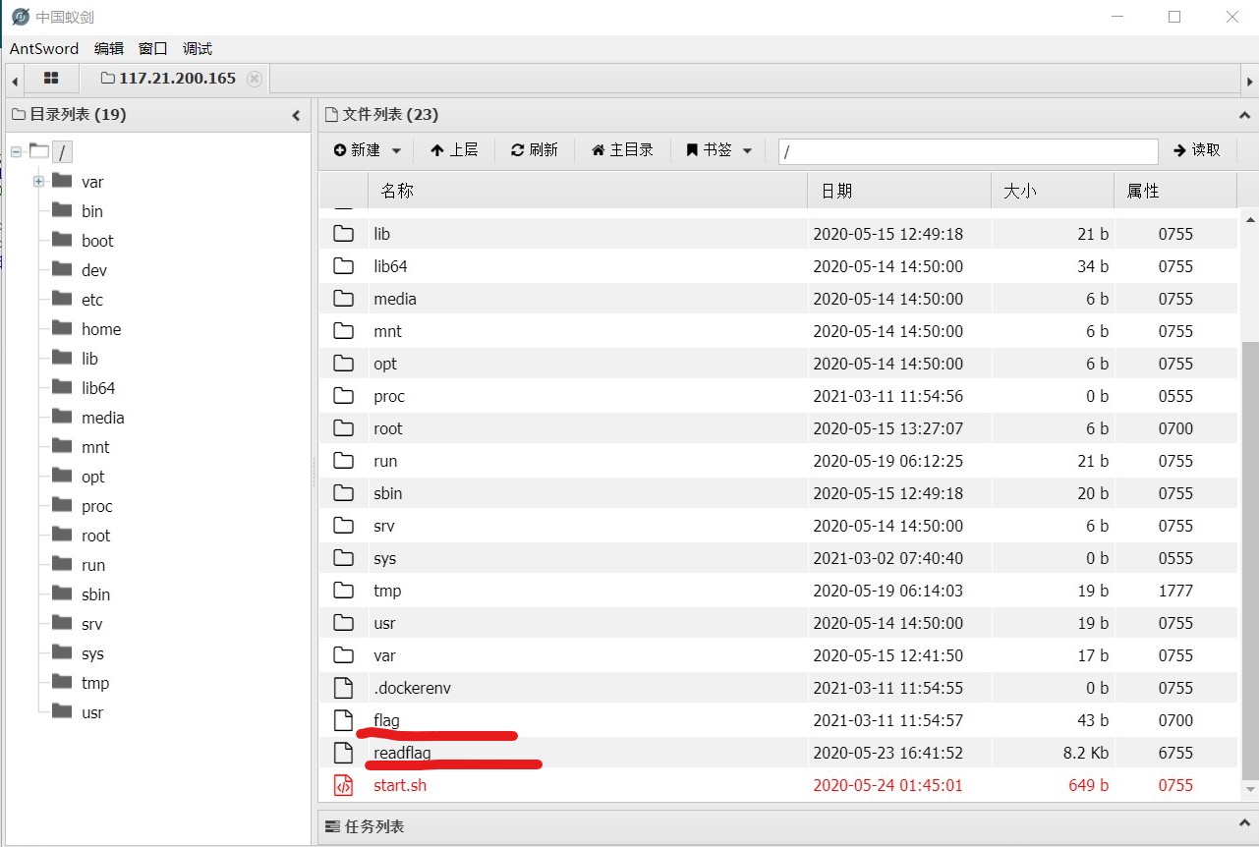Click the 文件列表 file list icon
The height and width of the screenshot is (847, 1259).
tap(329, 114)
